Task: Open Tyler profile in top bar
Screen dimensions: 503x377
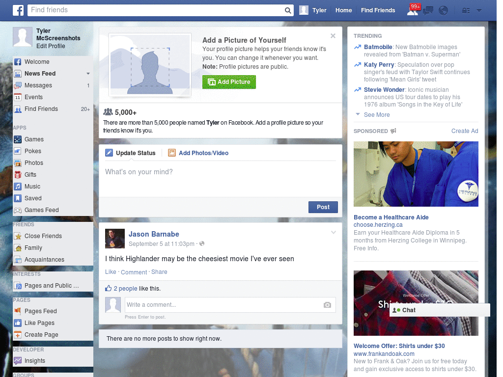Action: tap(313, 10)
